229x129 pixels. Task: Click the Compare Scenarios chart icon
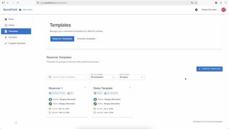pos(6,43)
